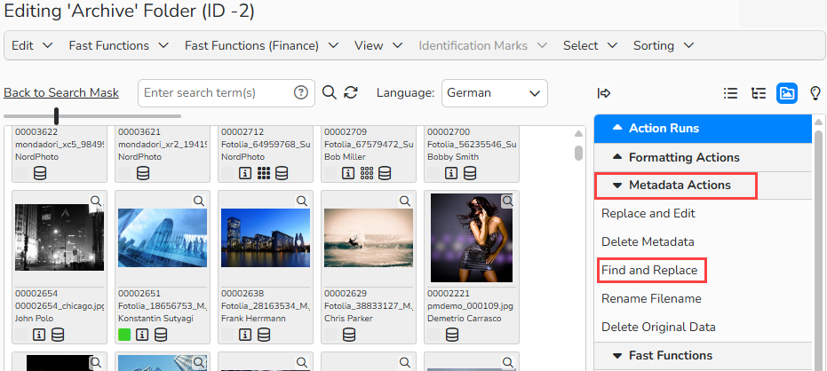Click the filename mondadori_xc5 under 00003622

click(x=60, y=145)
